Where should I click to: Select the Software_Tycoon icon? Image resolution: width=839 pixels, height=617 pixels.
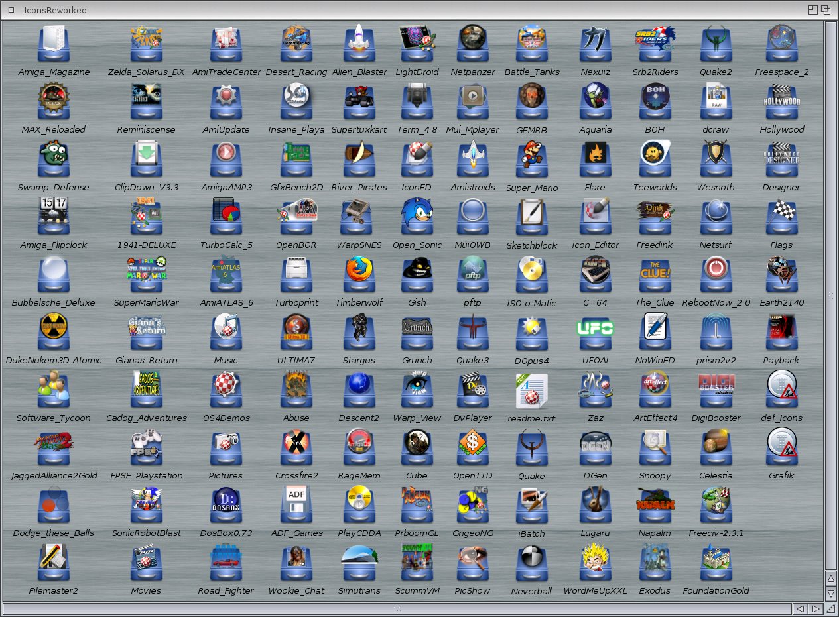[54, 390]
